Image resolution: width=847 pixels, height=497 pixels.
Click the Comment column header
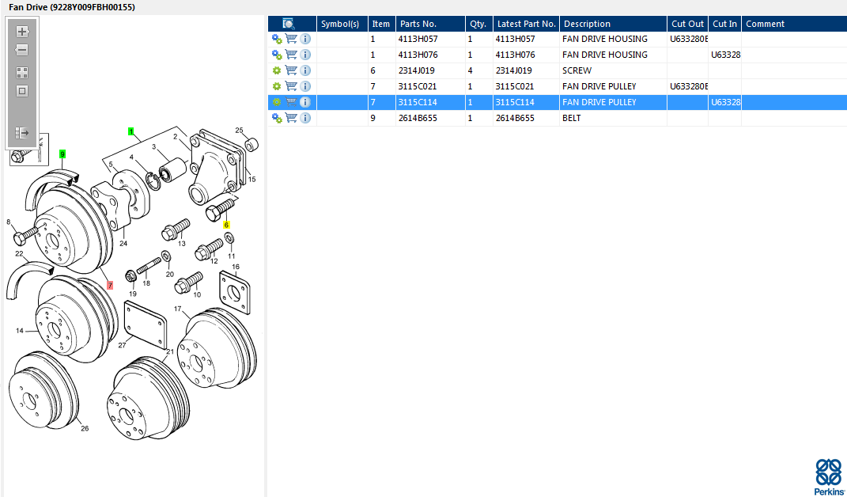point(794,24)
